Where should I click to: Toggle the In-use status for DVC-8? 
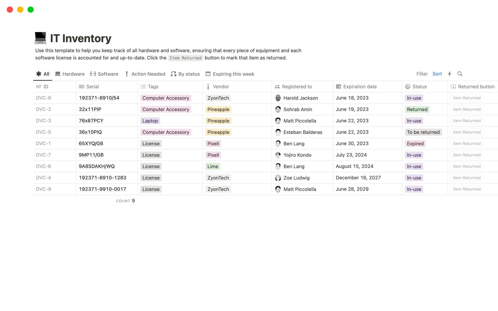coord(414,98)
